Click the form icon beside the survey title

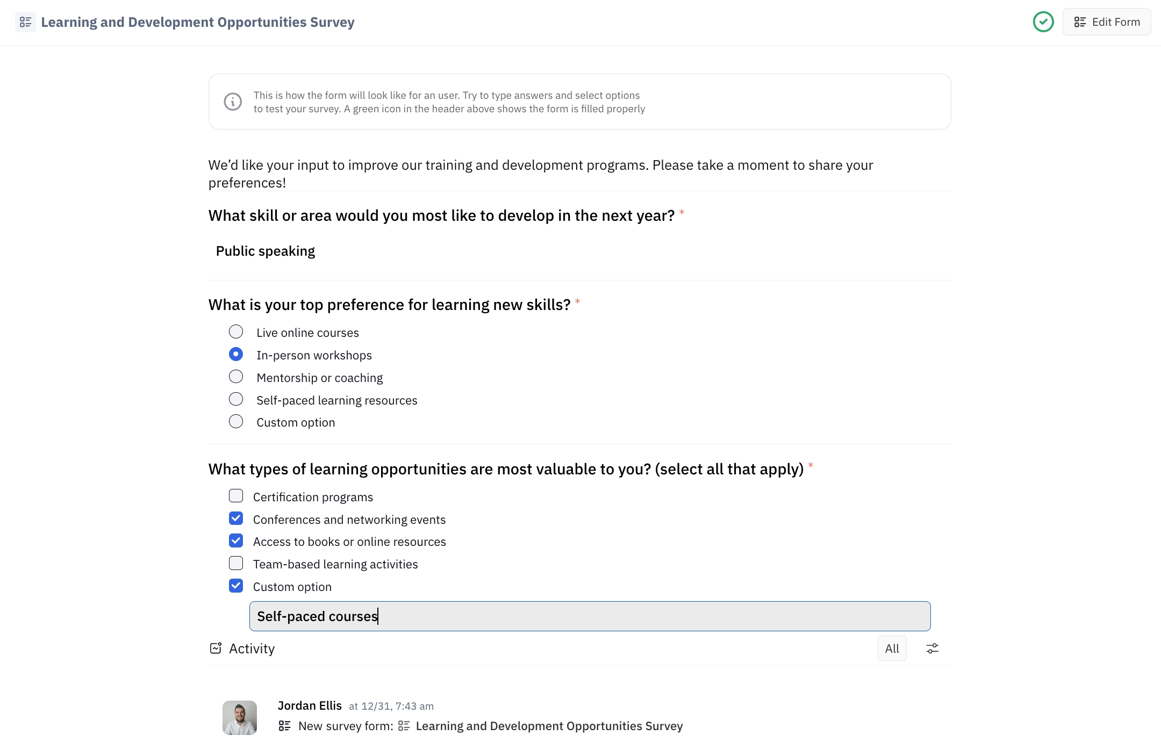coord(25,22)
